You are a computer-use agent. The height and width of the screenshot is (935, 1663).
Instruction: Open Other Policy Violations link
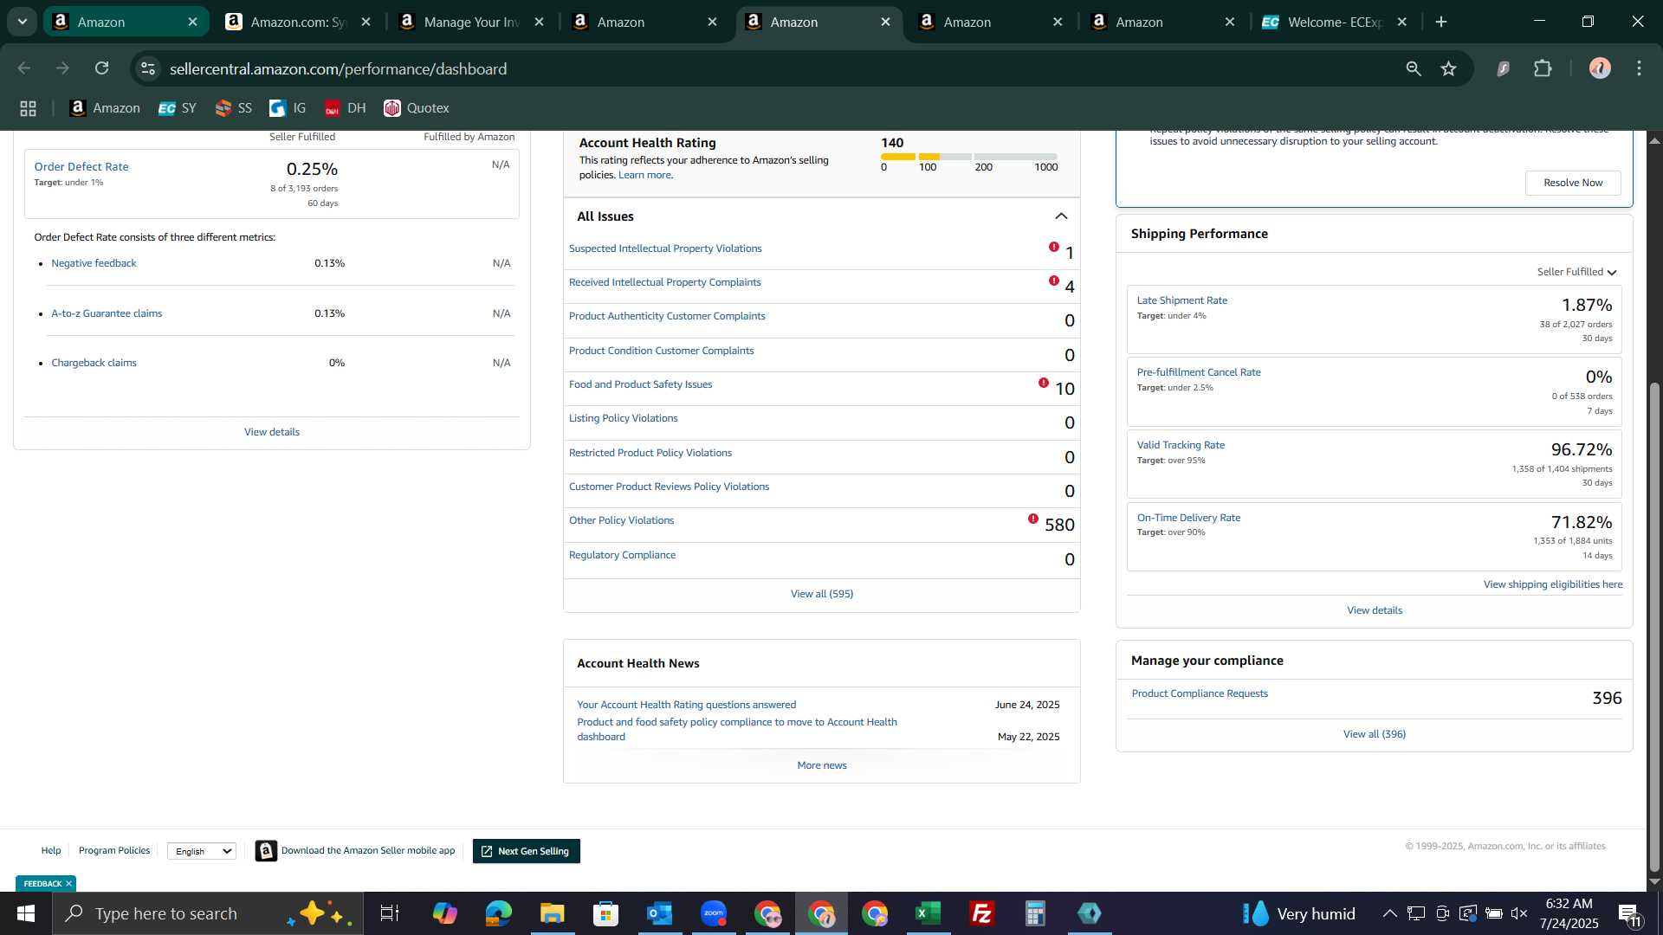tap(621, 520)
